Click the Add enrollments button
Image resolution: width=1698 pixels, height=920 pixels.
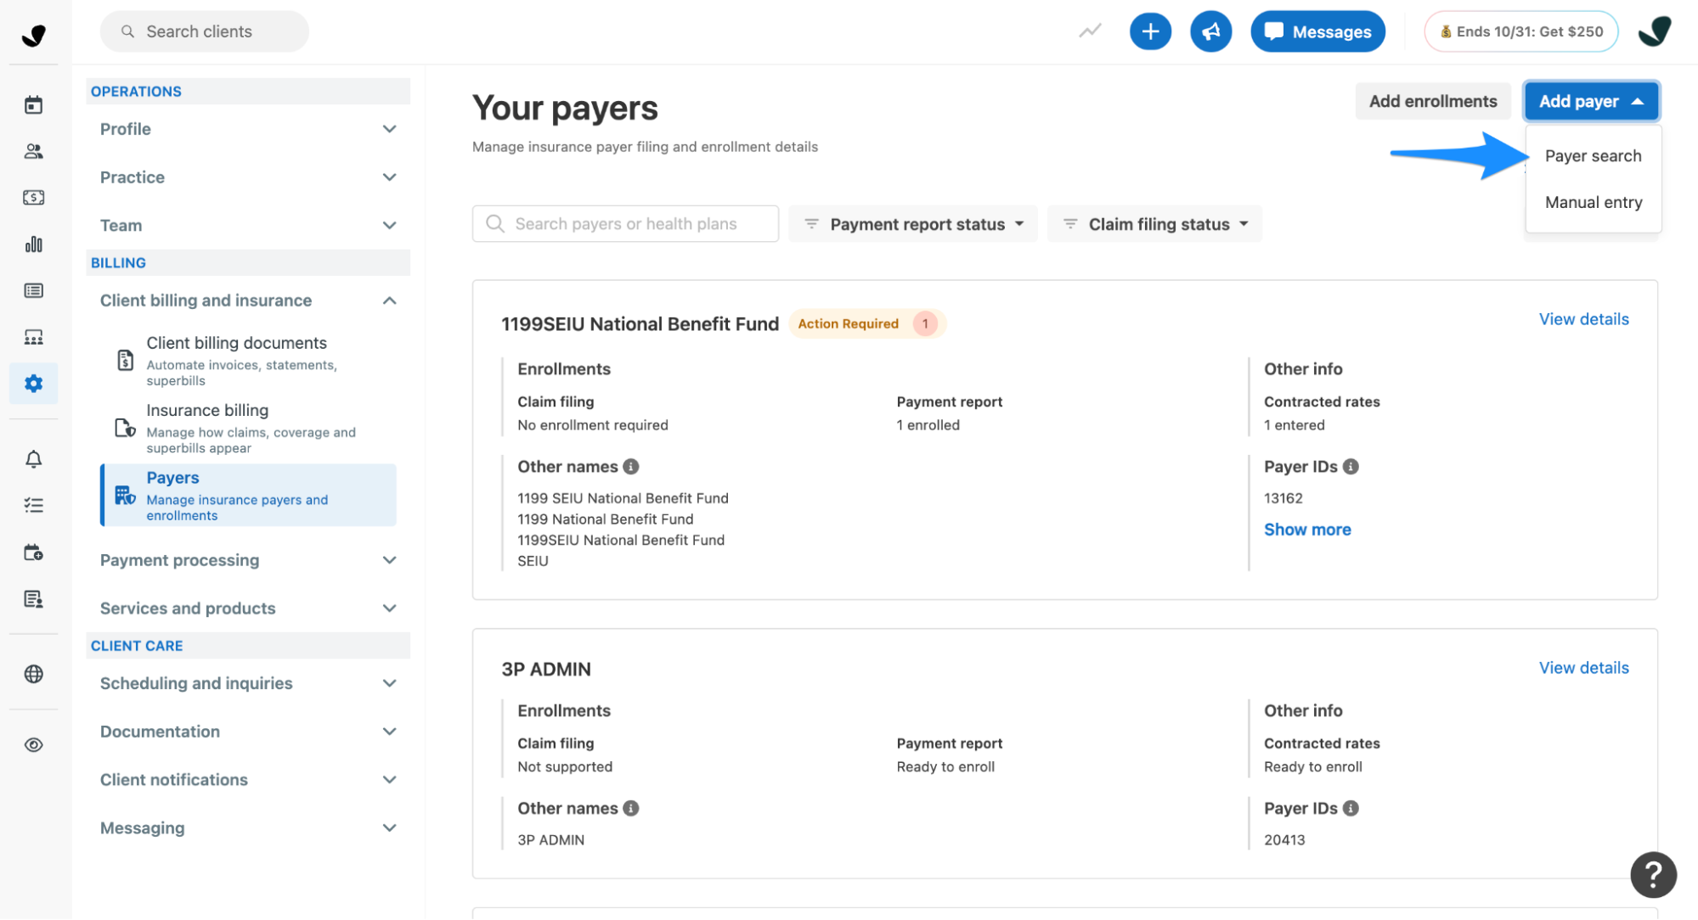(x=1433, y=101)
